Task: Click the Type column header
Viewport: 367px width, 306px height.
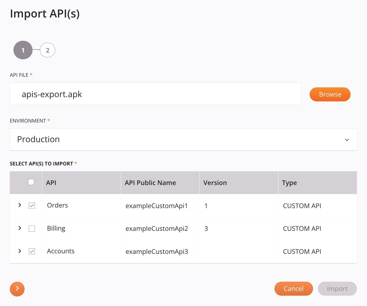Action: coord(290,183)
